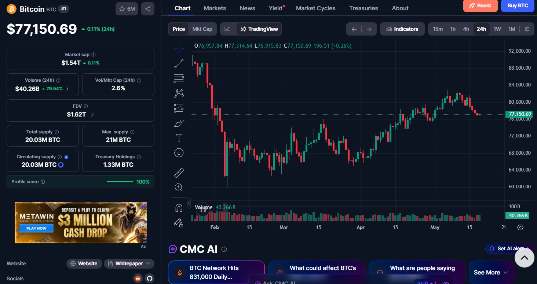Open the News tab
This screenshot has width=537, height=284.
248,8
